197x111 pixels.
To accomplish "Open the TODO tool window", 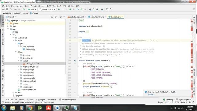I will tap(9, 99).
